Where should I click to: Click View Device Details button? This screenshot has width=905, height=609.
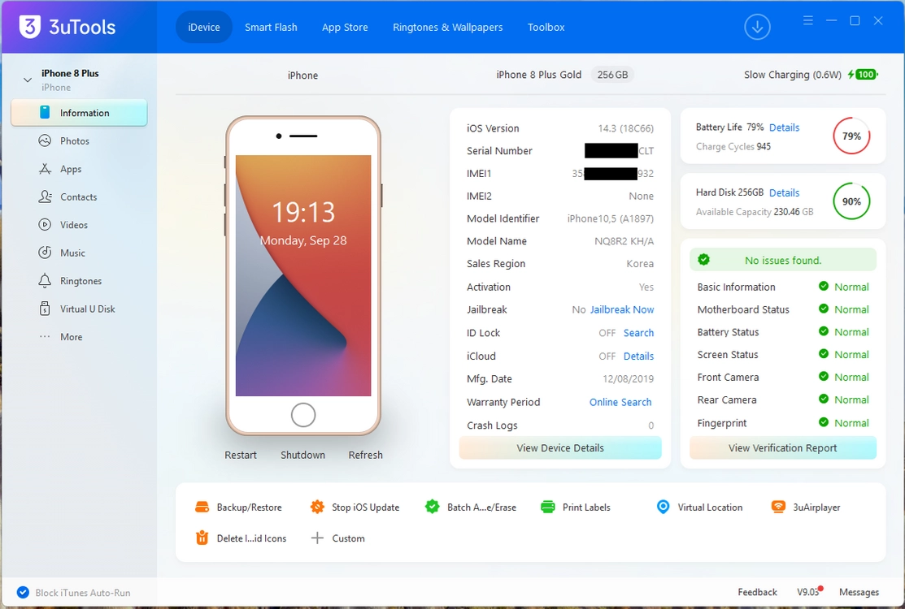coord(560,447)
